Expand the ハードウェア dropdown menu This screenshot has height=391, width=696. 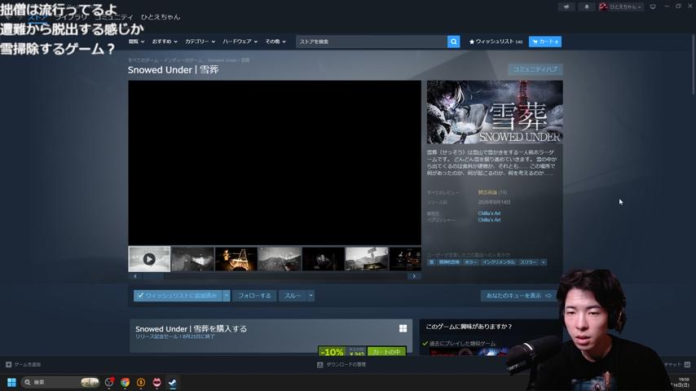pyautogui.click(x=240, y=42)
